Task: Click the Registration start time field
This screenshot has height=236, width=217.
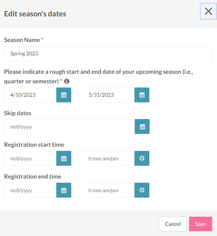Action: 108,159
